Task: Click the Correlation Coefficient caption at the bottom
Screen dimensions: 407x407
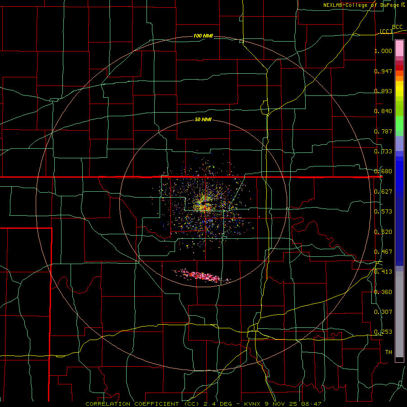Action: click(203, 404)
